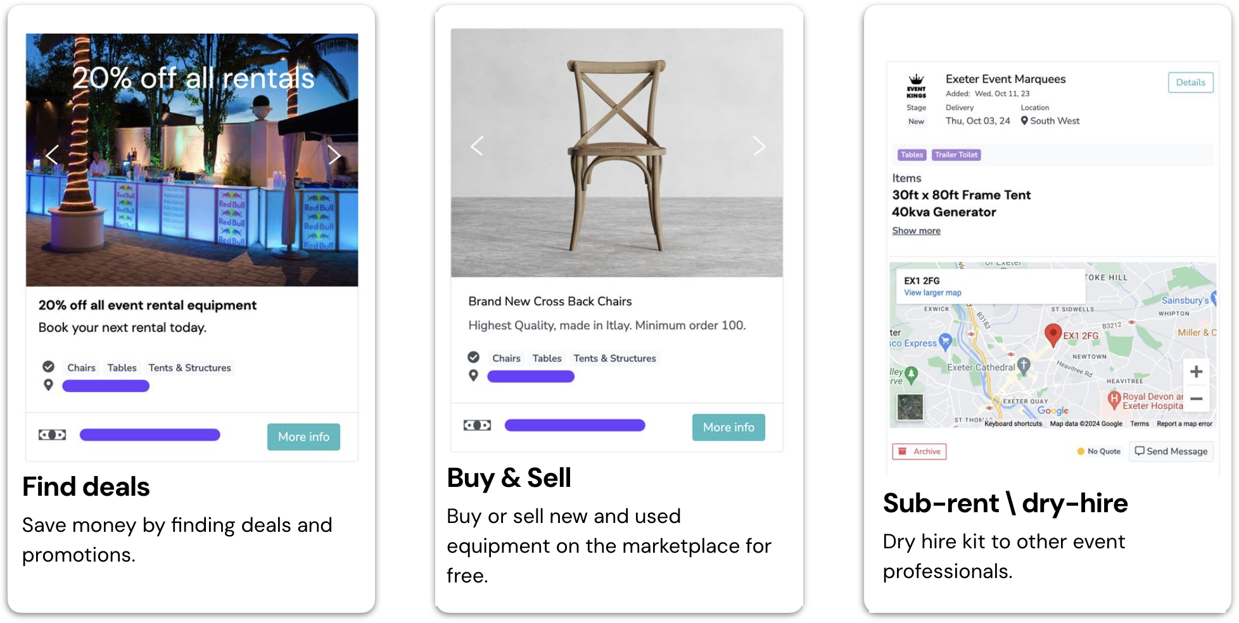Go to previous image in rentals carousel
Image resolution: width=1239 pixels, height=623 pixels.
[x=52, y=154]
